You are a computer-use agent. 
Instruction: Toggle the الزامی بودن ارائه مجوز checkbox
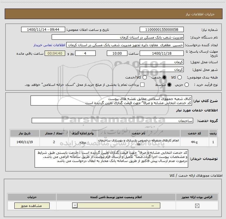point(197,206)
